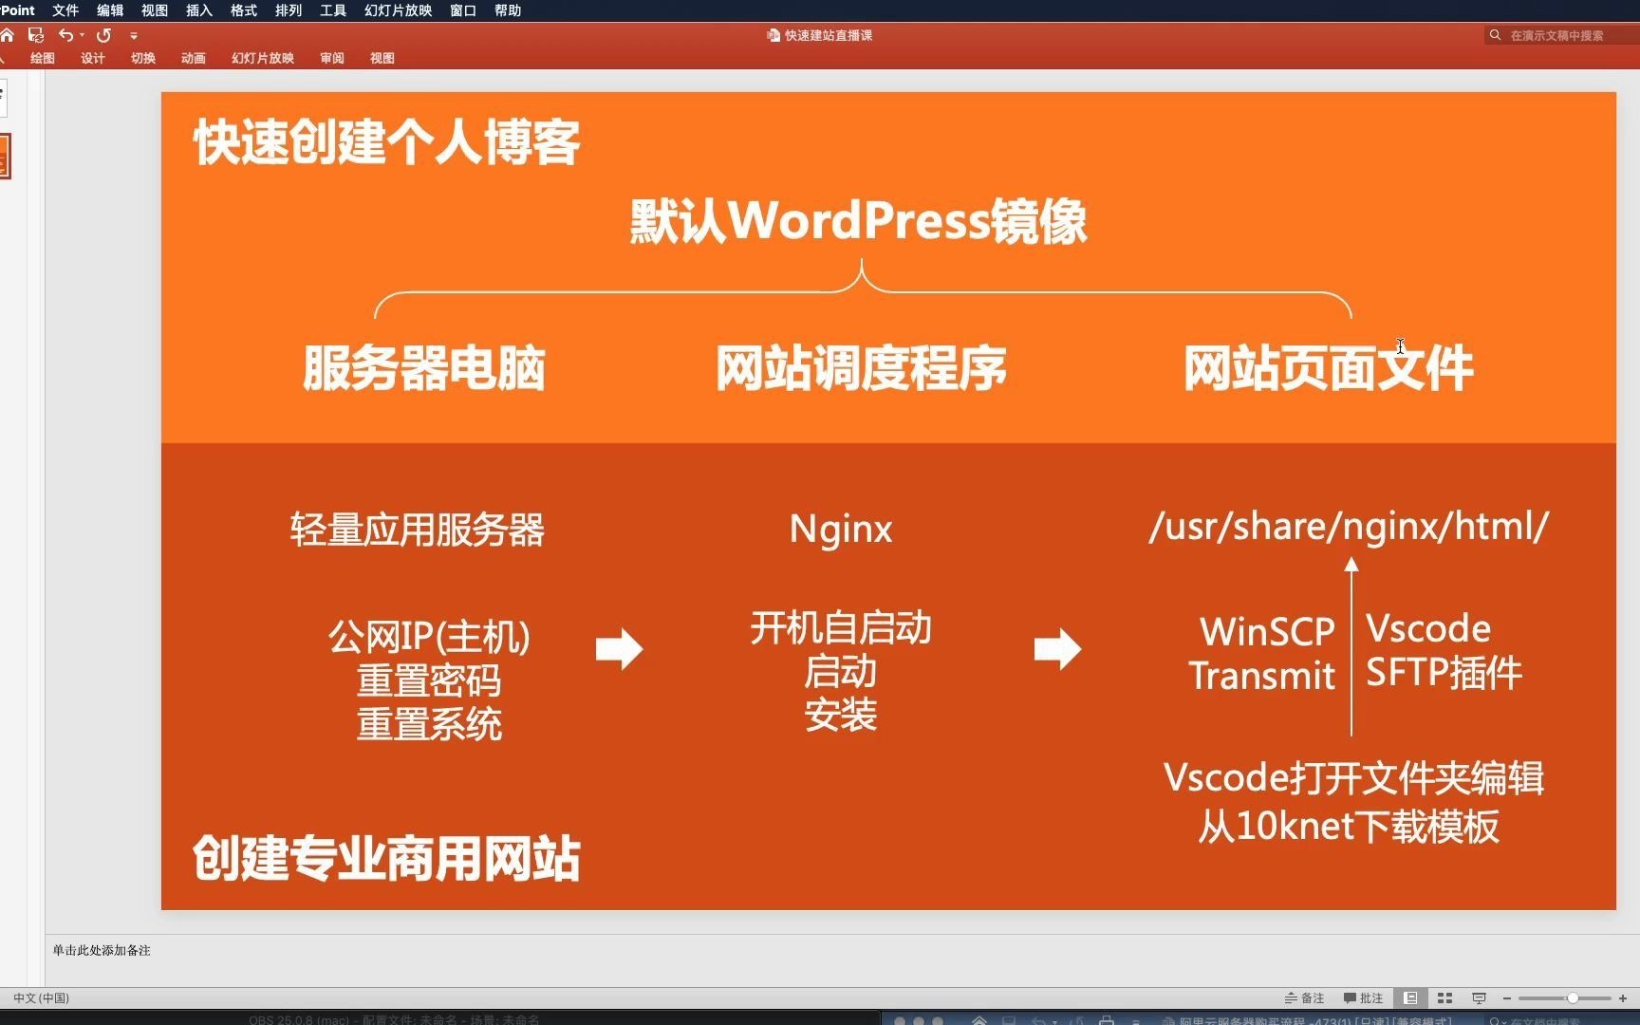Switch to the 审阅 ribbon tab

pyautogui.click(x=332, y=58)
